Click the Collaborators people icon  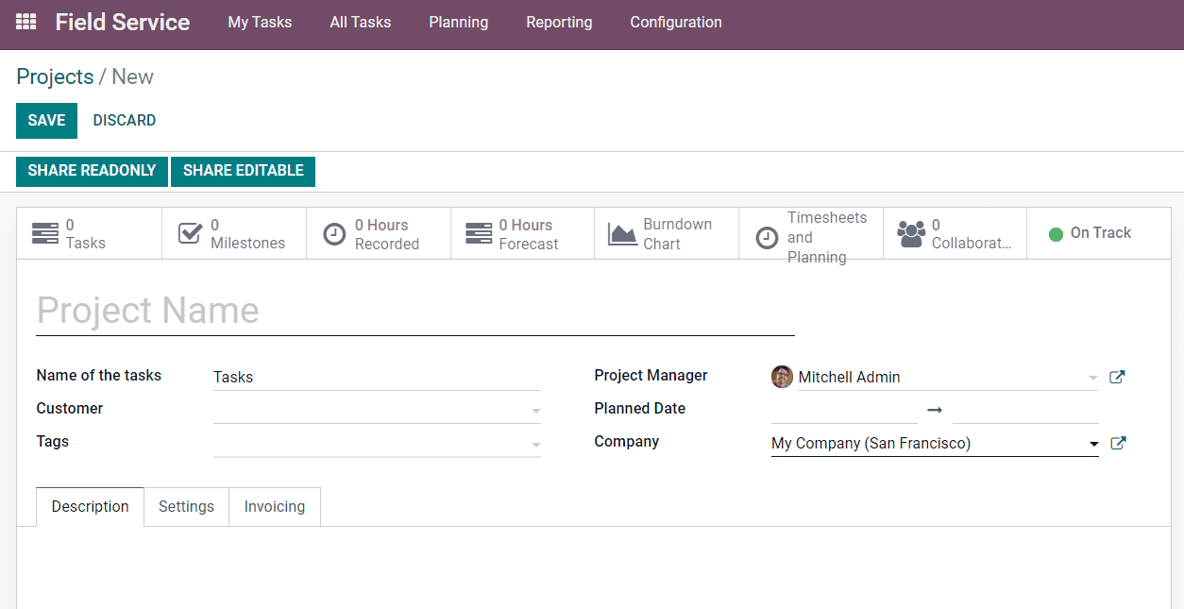click(x=911, y=232)
